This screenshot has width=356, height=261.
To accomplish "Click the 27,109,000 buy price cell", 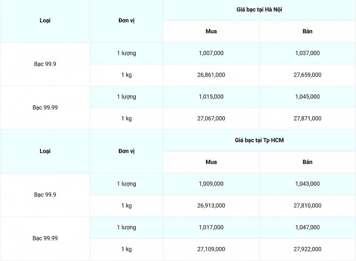I will (x=211, y=249).
